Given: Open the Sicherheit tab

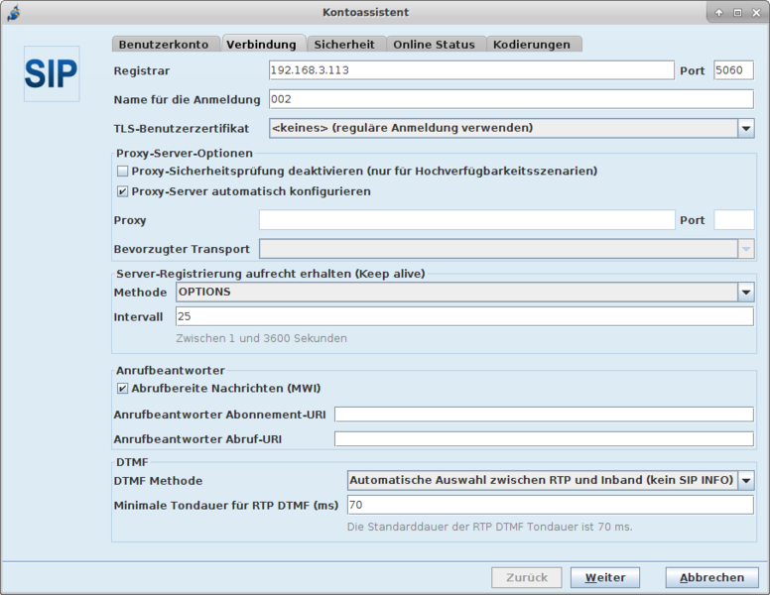Looking at the screenshot, I should pyautogui.click(x=344, y=45).
